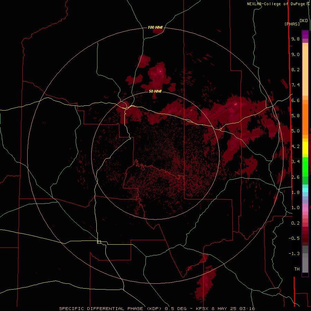This screenshot has width=311, height=311.
Task: Click the 2.6 value on color scale
Action: click(x=295, y=177)
